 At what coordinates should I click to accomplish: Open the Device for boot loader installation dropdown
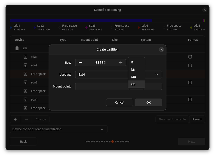point(59,129)
